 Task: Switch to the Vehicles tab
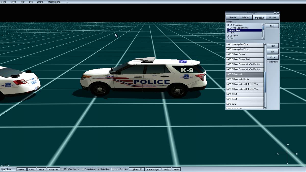point(246,18)
